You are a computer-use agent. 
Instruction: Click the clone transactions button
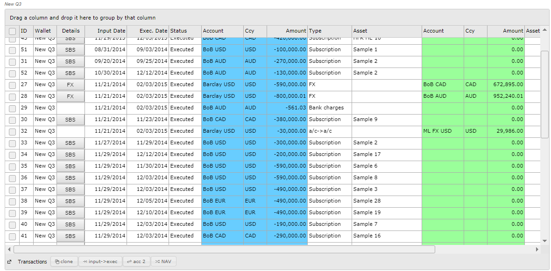[64, 262]
